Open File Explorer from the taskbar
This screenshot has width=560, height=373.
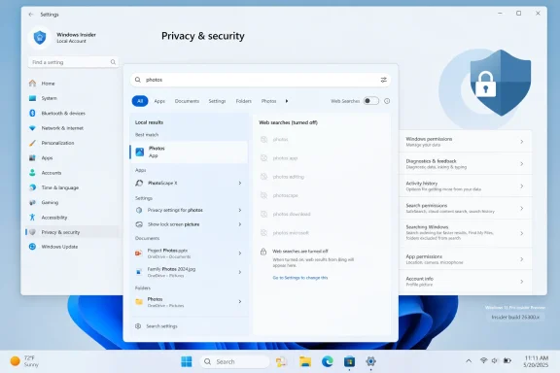(x=305, y=361)
